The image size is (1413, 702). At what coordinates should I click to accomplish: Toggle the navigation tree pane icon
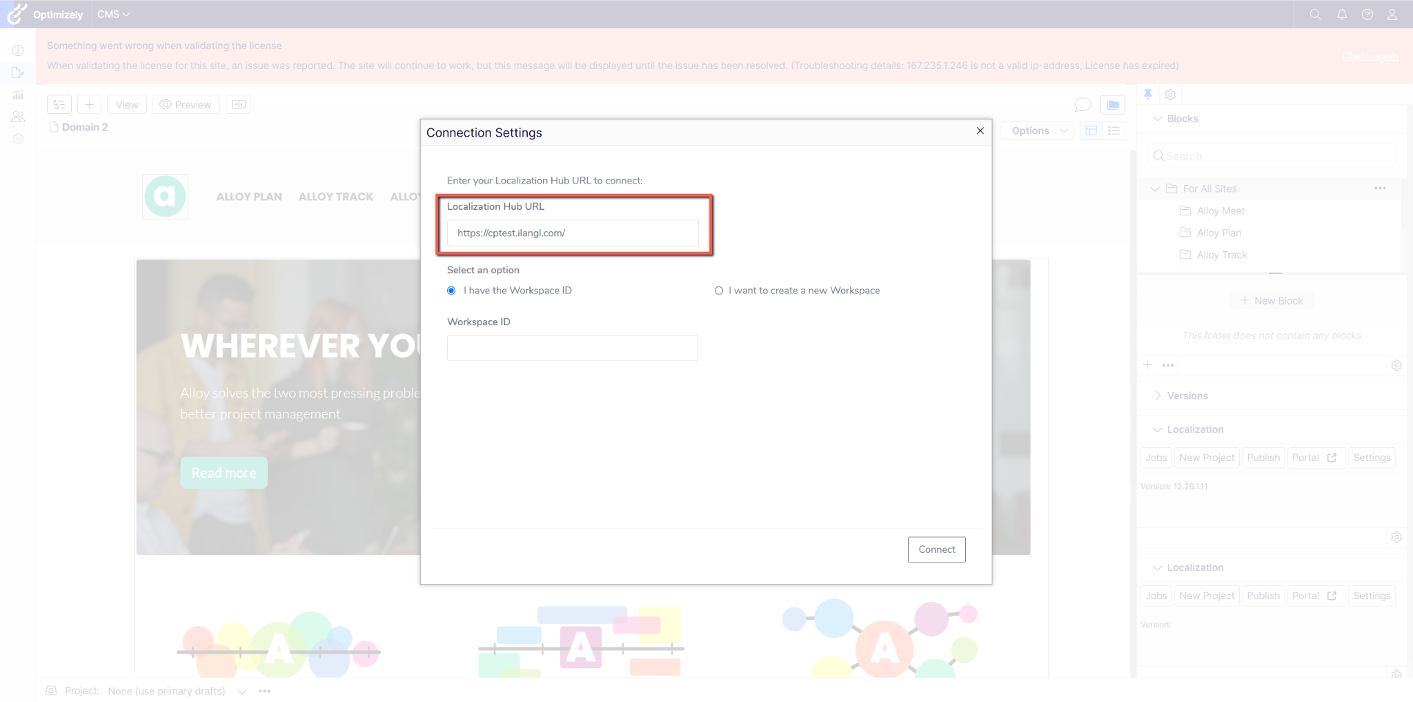tap(59, 104)
